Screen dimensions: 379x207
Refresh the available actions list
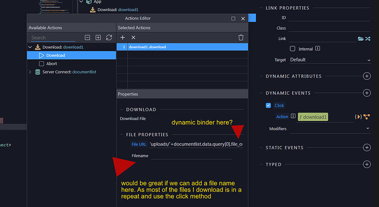109,37
